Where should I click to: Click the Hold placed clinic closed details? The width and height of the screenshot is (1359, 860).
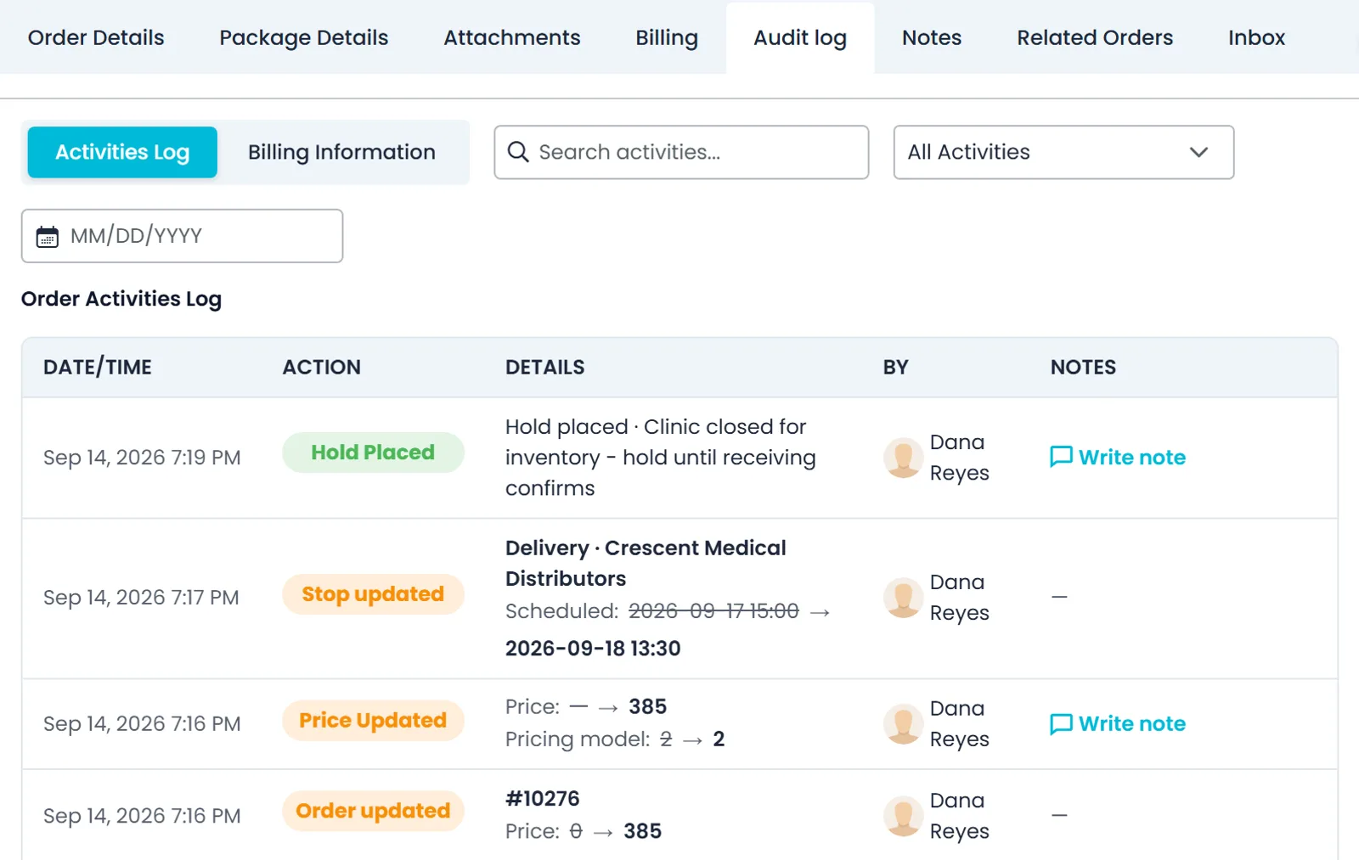point(661,458)
